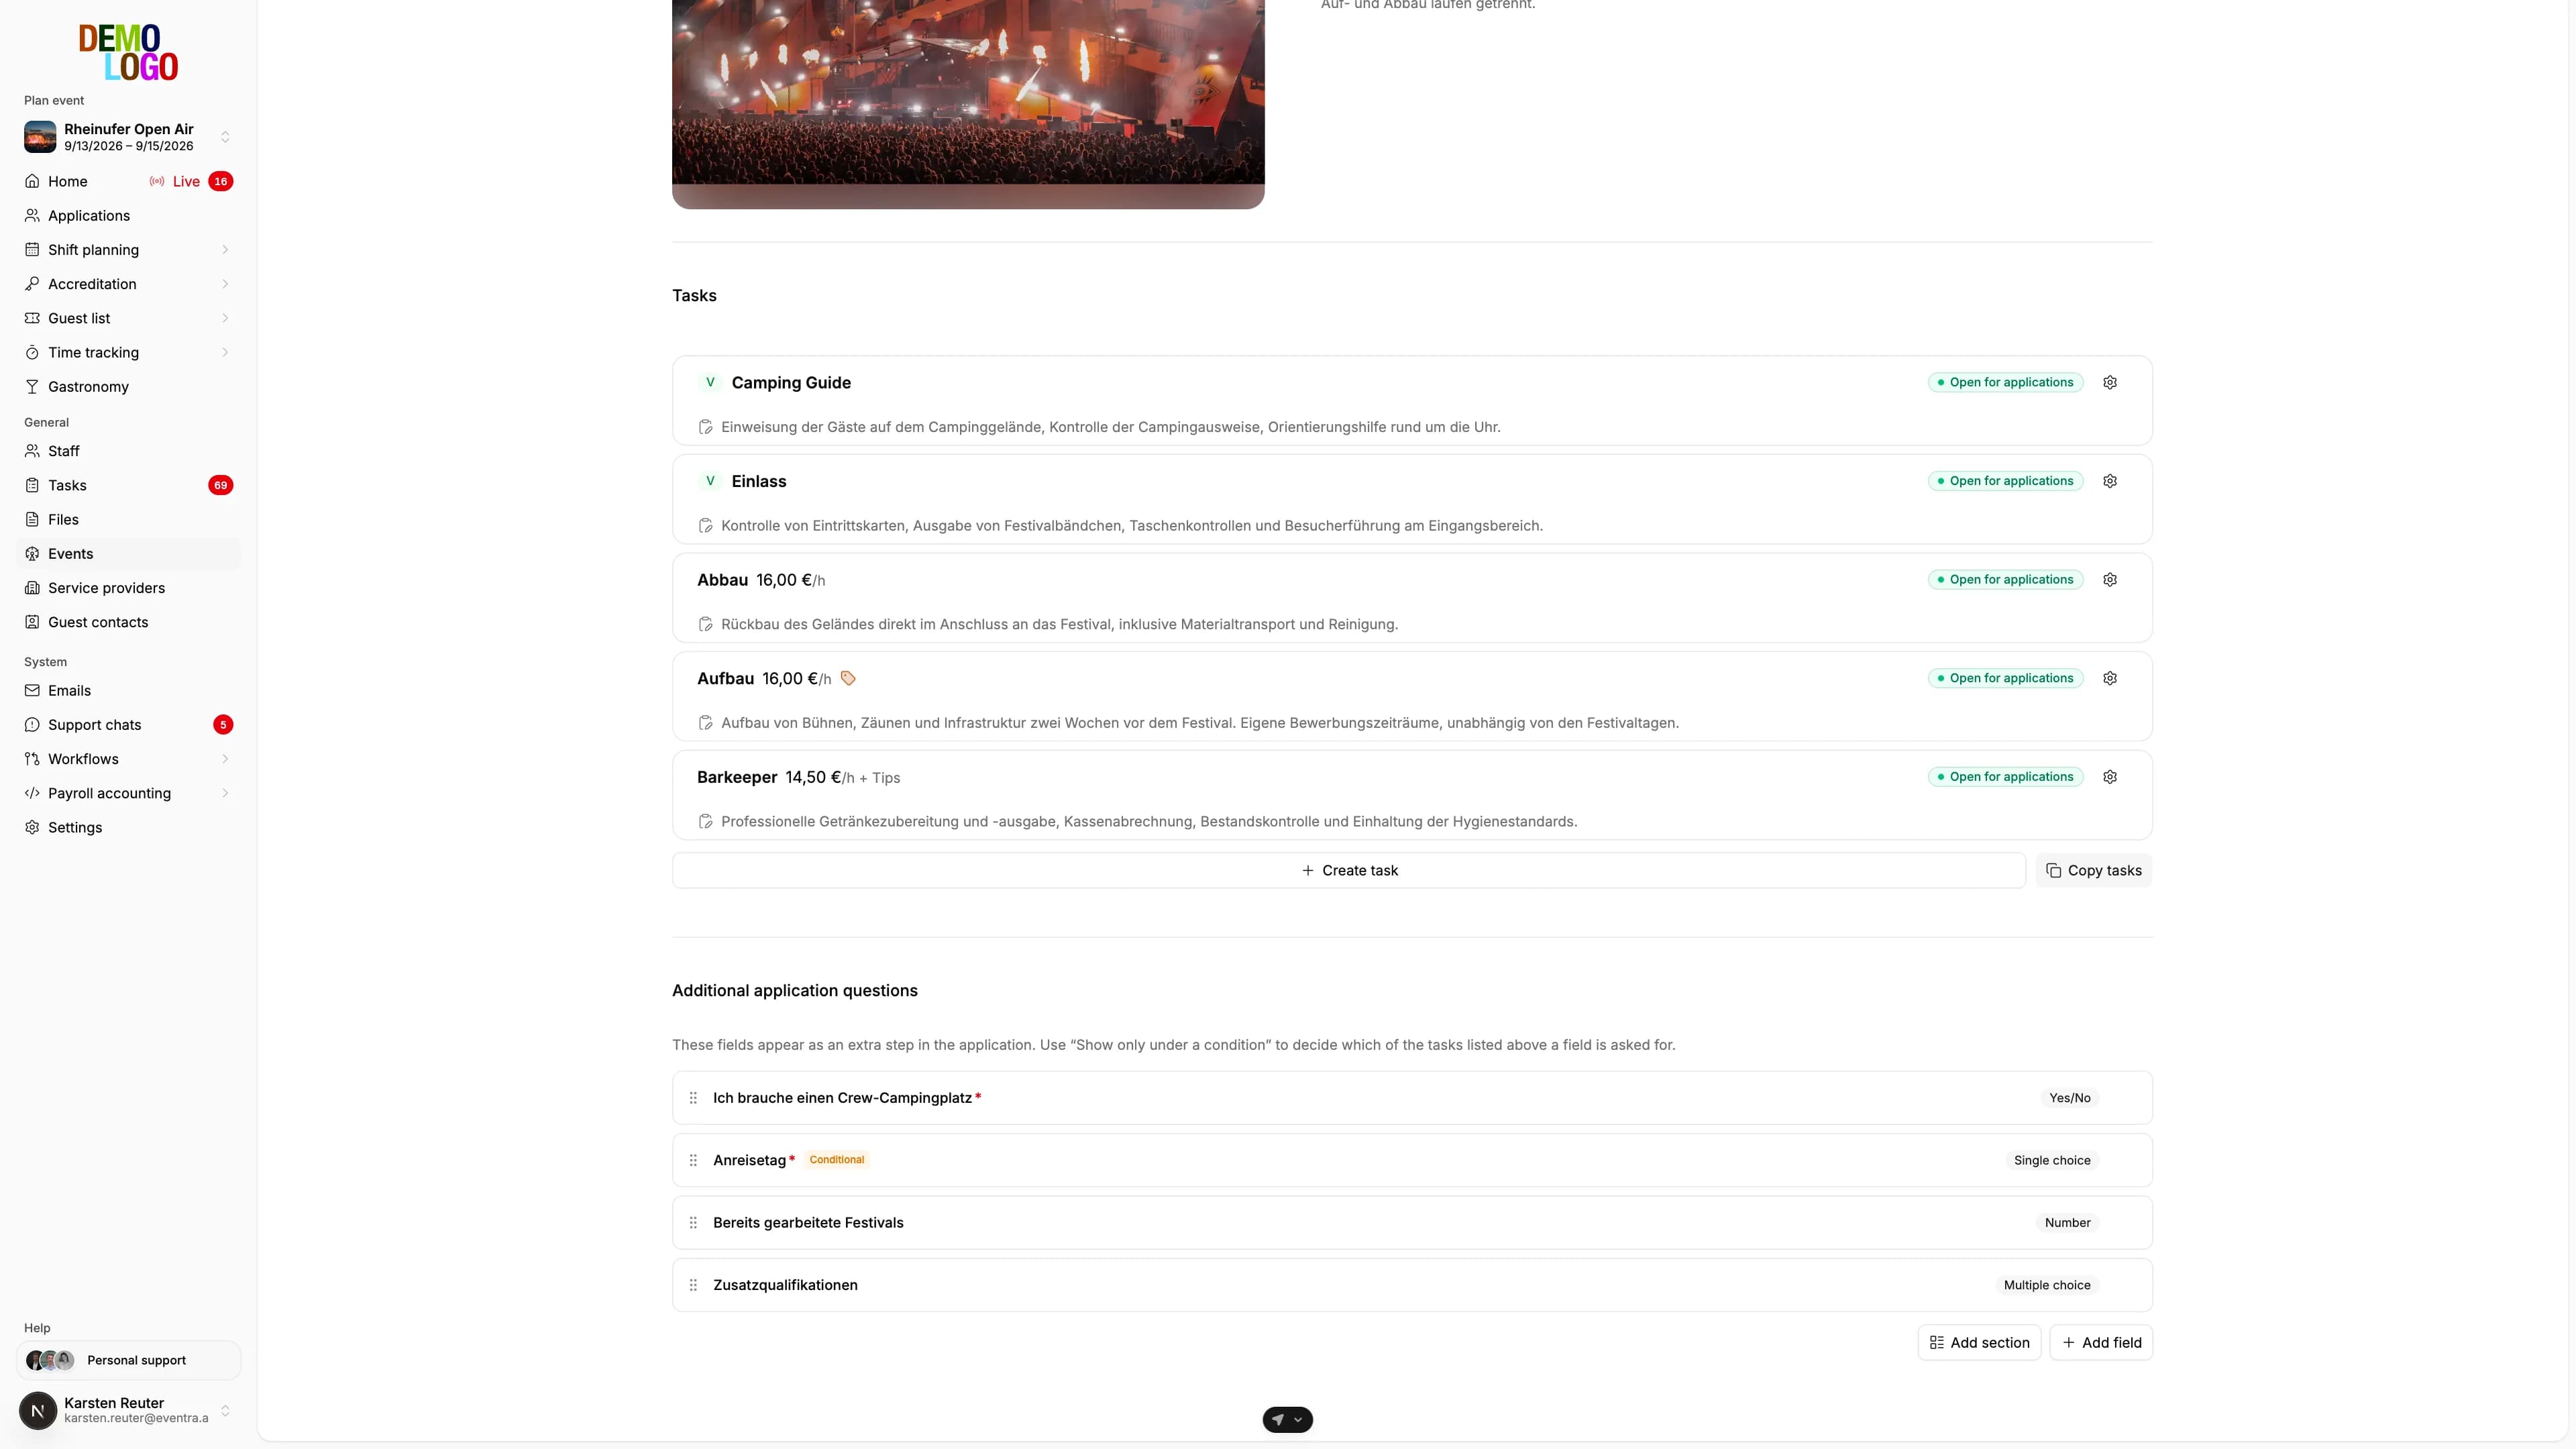Open Personal support help

pos(128,1360)
